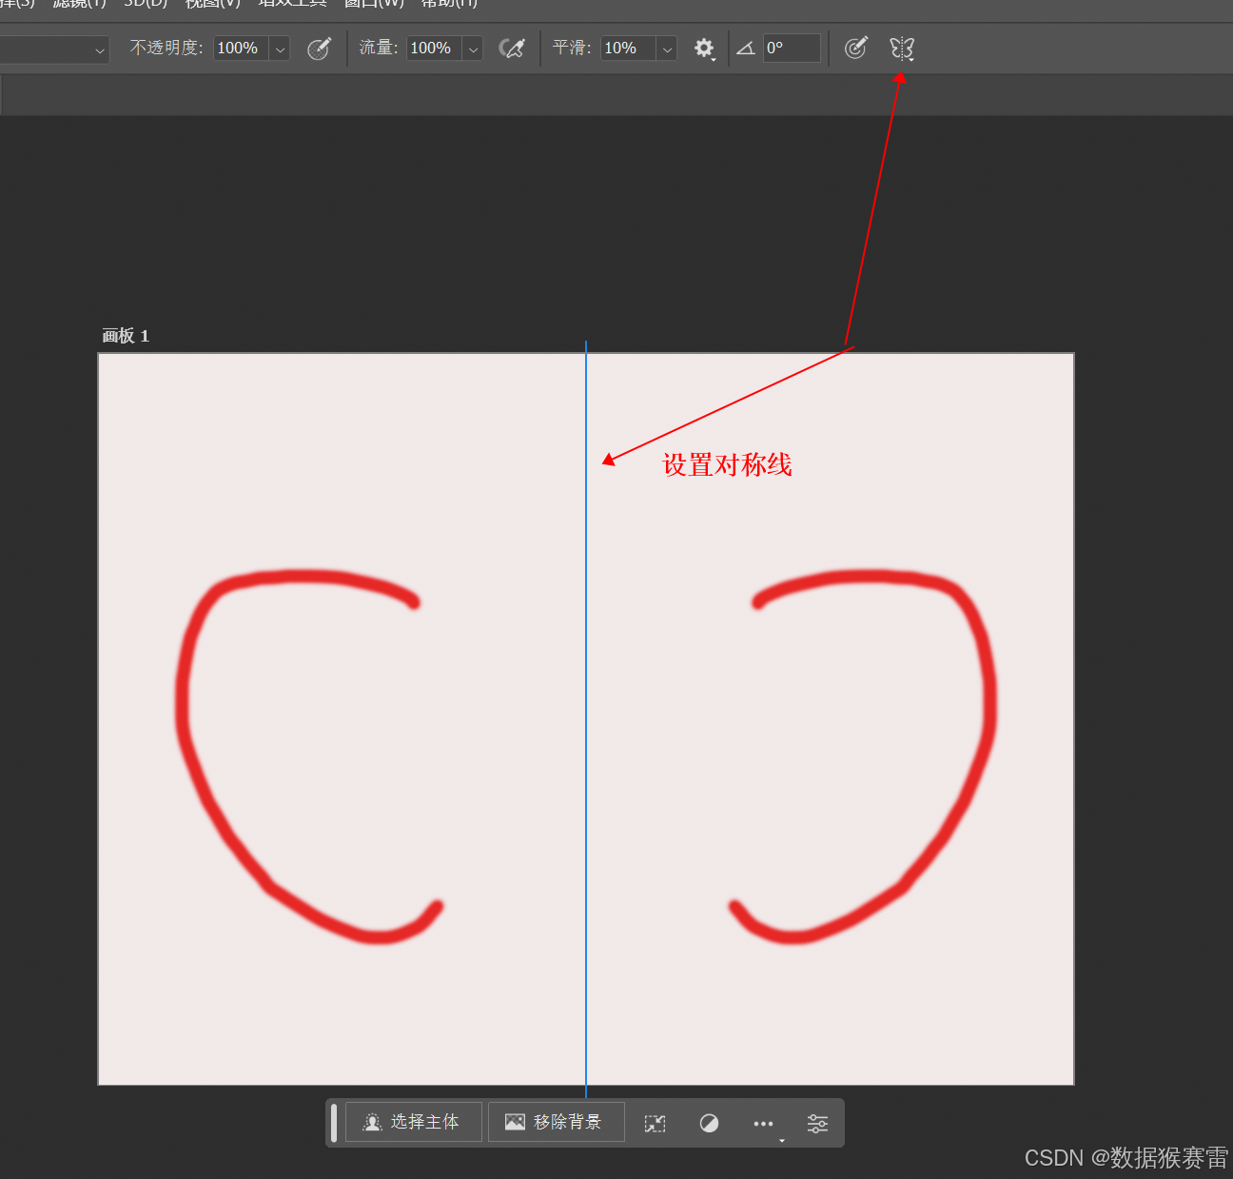The width and height of the screenshot is (1233, 1179).
Task: Expand the opacity slider dropdown arrow
Action: (x=280, y=49)
